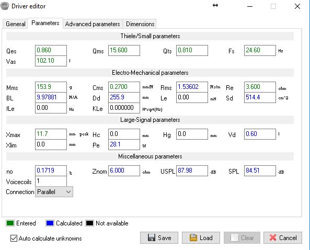
Task: Click the speaker driver icon in title bar
Action: click(x=4, y=6)
